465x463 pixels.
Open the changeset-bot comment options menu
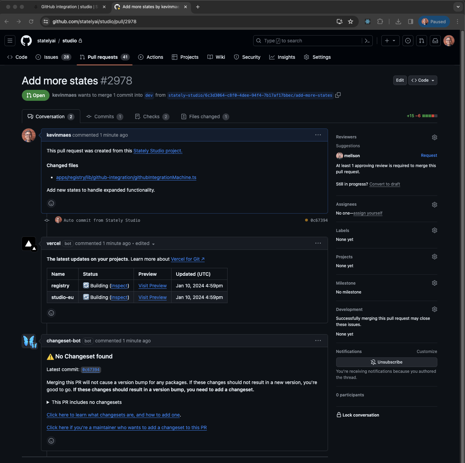pyautogui.click(x=318, y=340)
